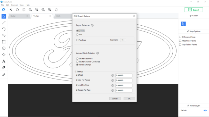
Task: Click the OK button in dialog
Action: (x=129, y=99)
